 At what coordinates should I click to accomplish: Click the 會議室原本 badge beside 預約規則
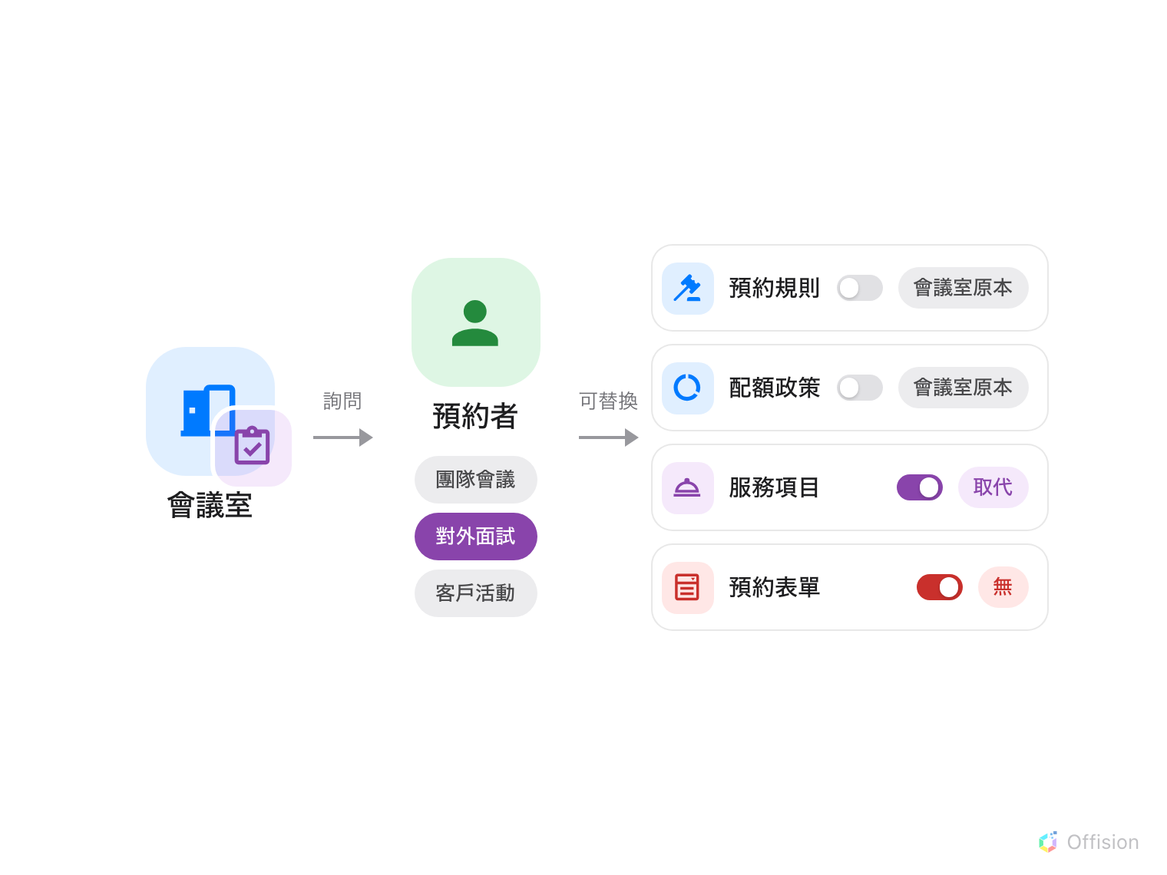[x=964, y=288]
